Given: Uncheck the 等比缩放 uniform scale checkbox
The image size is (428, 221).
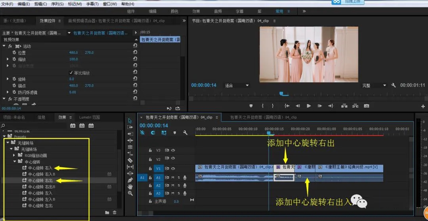Looking at the screenshot, I should pyautogui.click(x=71, y=73).
